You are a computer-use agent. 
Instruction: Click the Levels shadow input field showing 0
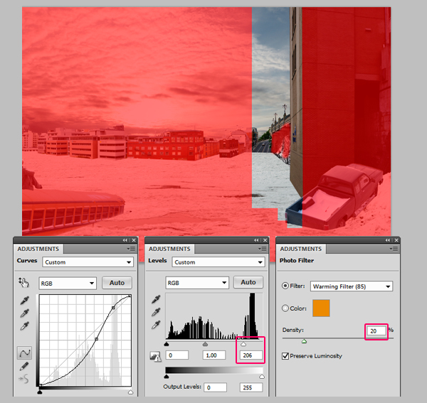point(177,355)
